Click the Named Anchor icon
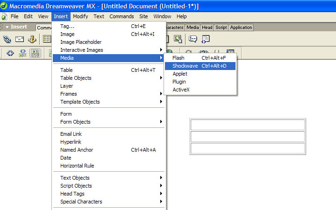 [32, 39]
